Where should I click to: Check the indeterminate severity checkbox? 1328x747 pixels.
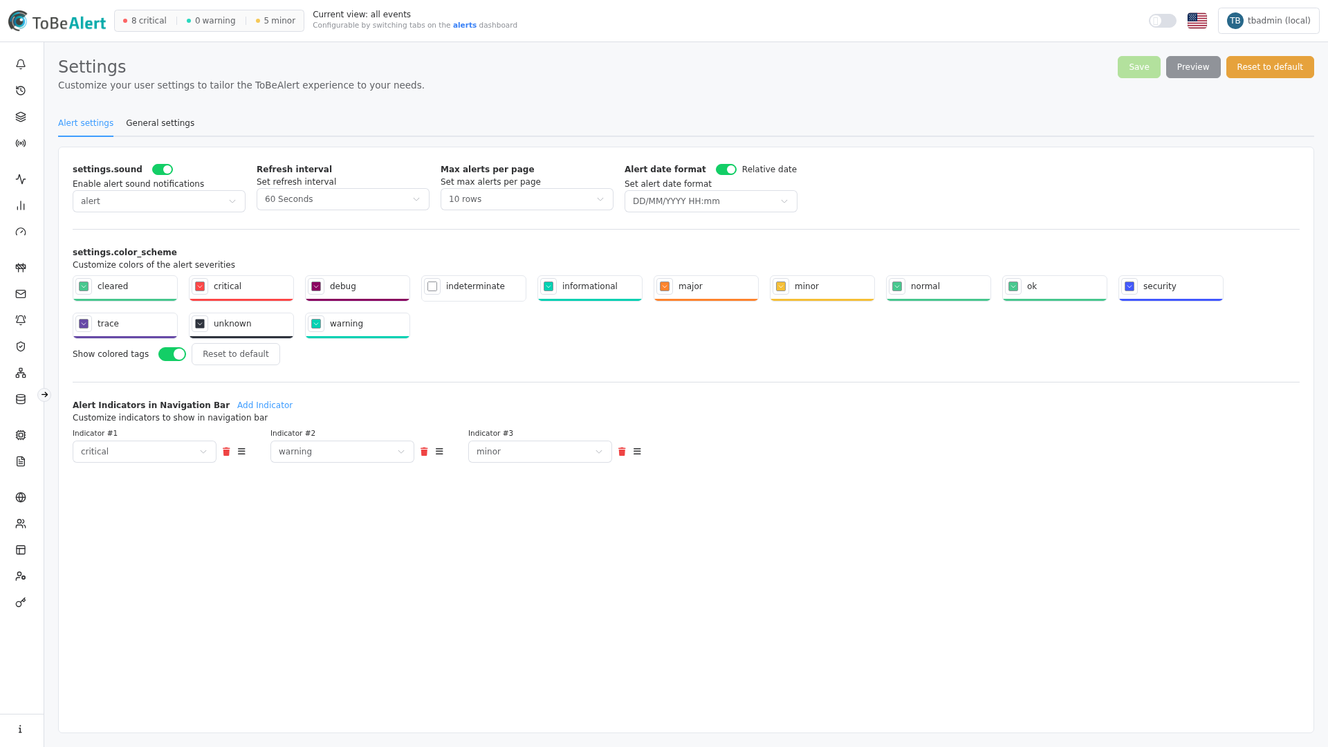(432, 286)
